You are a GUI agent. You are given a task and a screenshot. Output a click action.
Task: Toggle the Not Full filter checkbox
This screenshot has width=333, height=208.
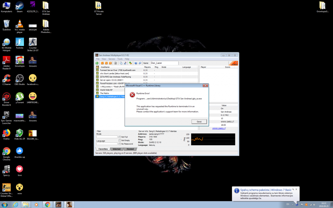(x=120, y=137)
